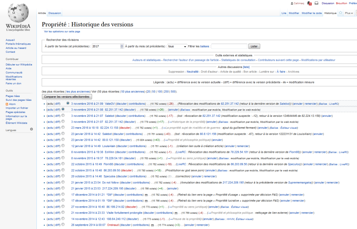Switch to the Modifier tab

tap(294, 13)
